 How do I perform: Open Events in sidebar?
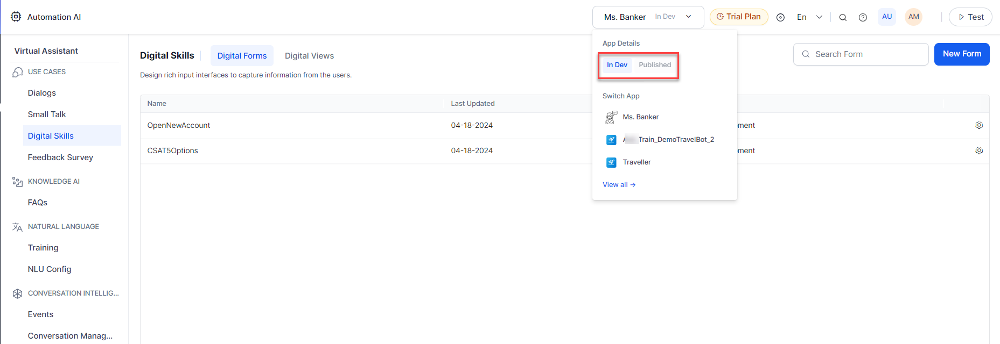pyautogui.click(x=40, y=314)
